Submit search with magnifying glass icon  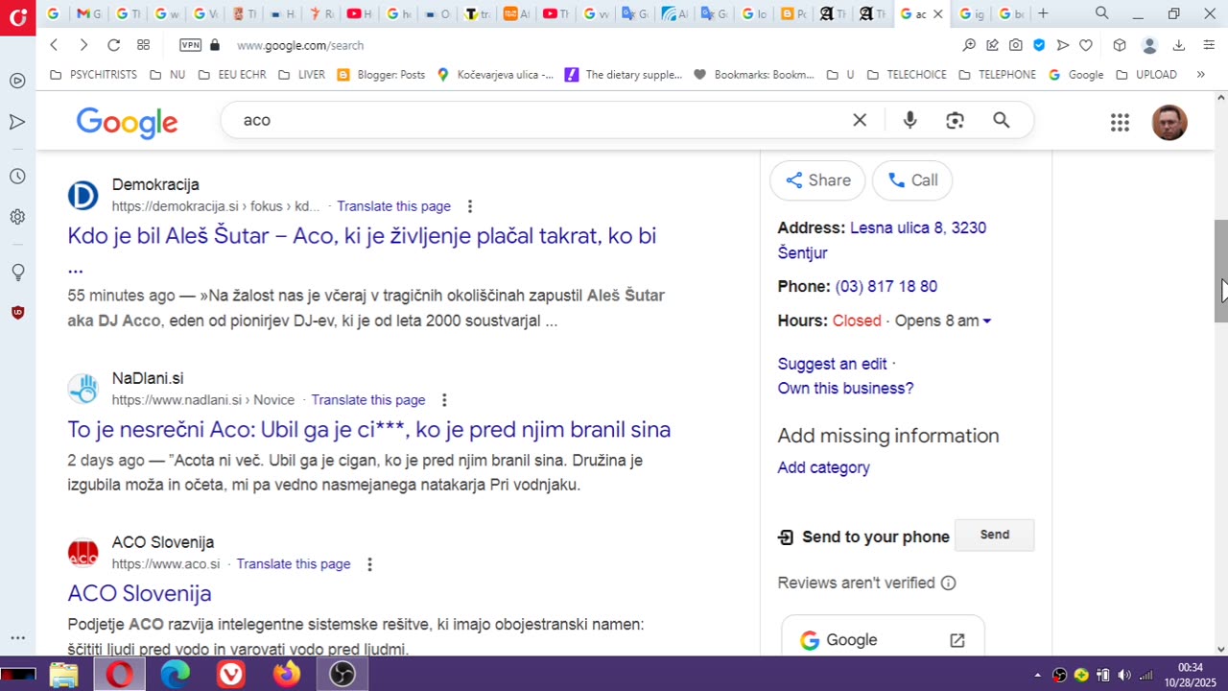pos(1001,120)
